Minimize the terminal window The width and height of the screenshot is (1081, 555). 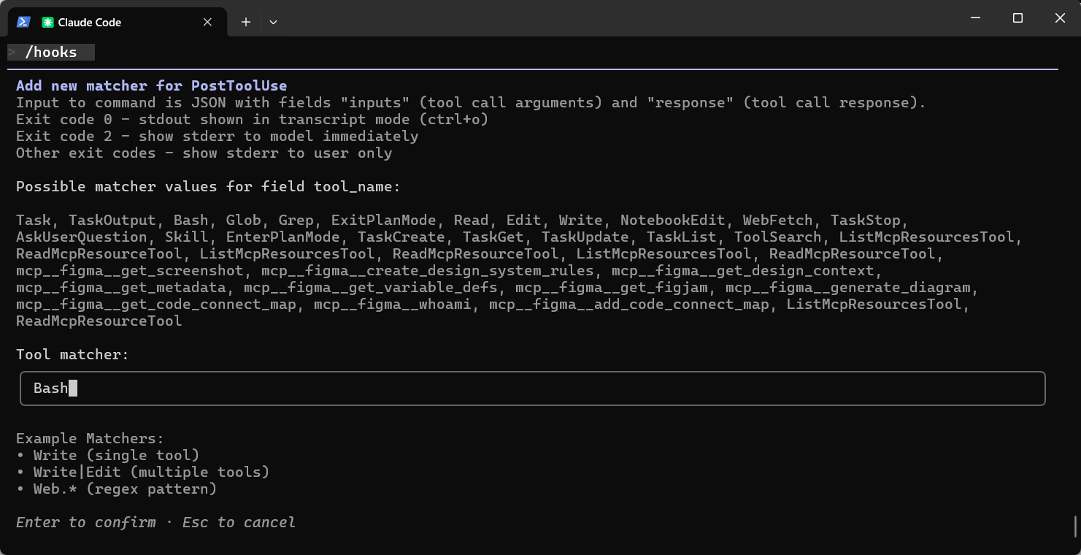pyautogui.click(x=975, y=18)
